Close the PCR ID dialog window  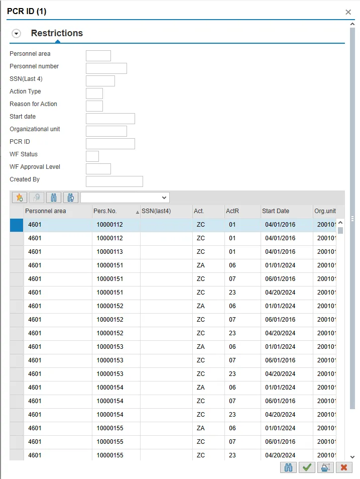[x=348, y=12]
